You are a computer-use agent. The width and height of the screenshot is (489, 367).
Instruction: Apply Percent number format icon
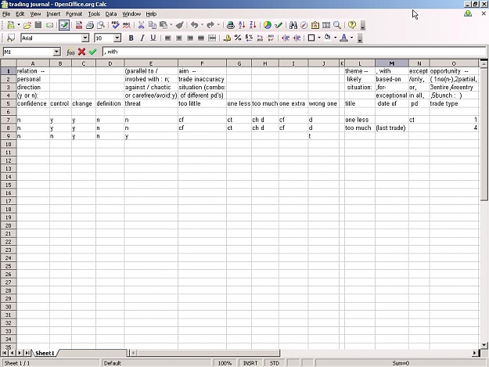[x=238, y=38]
